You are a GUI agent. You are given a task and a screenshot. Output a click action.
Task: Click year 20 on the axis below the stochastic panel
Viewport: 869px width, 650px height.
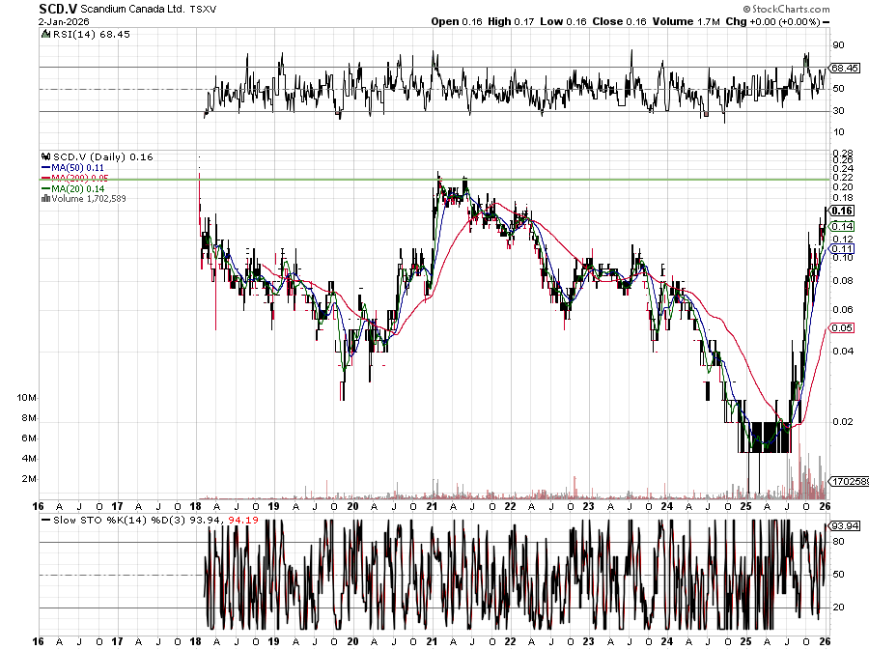[x=352, y=642]
